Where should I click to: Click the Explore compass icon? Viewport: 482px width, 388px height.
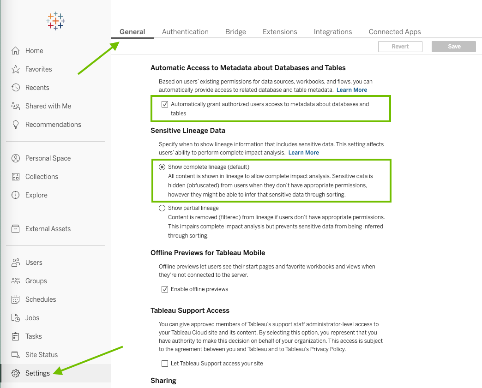coord(16,195)
